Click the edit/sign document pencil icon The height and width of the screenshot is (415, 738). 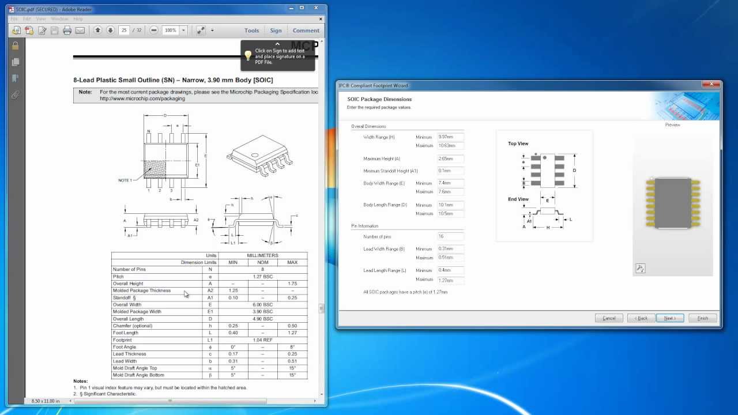click(x=42, y=31)
